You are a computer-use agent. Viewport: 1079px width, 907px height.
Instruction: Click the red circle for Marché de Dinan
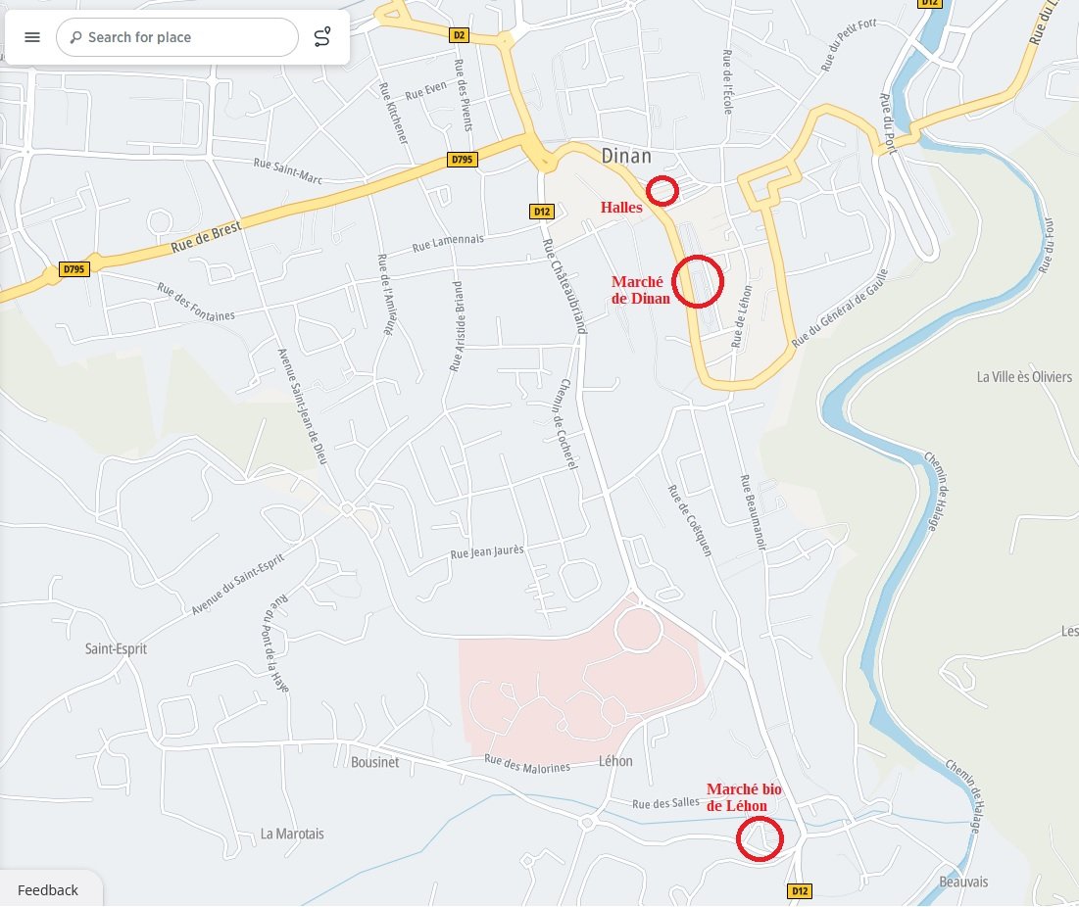[x=699, y=281]
